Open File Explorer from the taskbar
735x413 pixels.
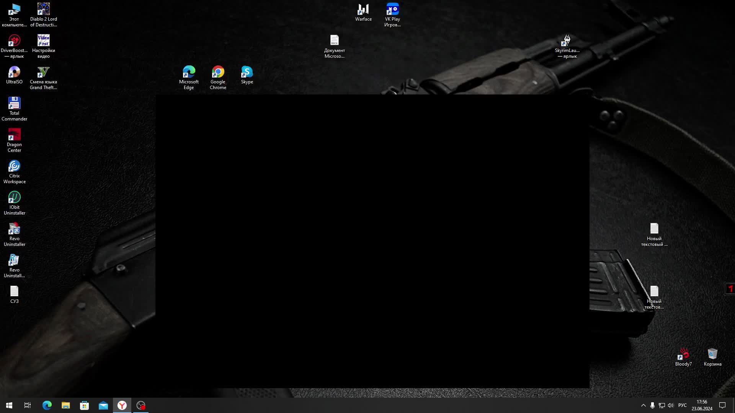pos(65,405)
